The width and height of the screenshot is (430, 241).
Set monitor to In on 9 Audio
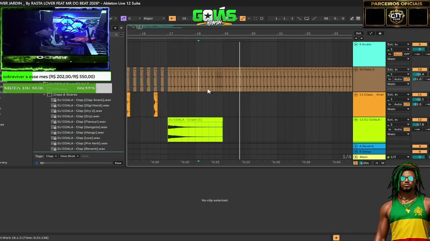390,54
